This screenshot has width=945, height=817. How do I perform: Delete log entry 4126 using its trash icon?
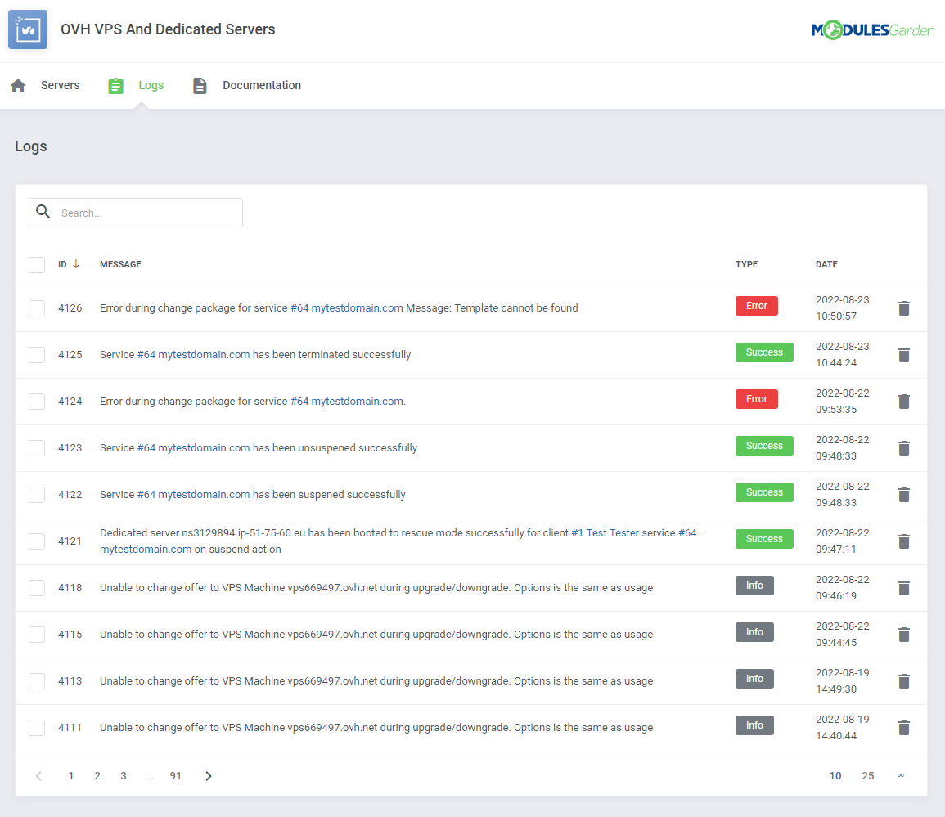click(903, 308)
